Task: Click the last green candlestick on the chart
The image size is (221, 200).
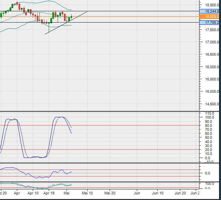Action: (x=71, y=17)
